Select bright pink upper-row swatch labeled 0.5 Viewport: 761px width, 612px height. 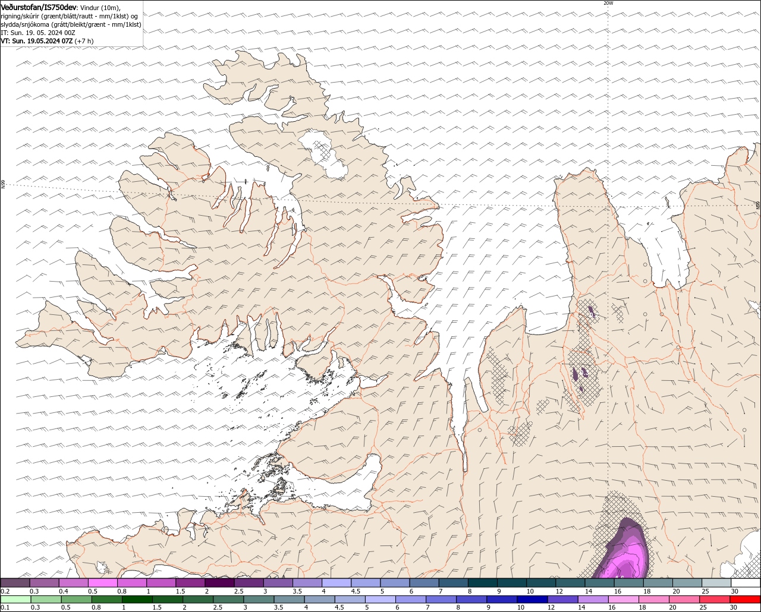(103, 583)
